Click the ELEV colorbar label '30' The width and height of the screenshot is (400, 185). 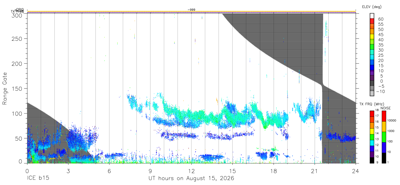tap(380, 50)
